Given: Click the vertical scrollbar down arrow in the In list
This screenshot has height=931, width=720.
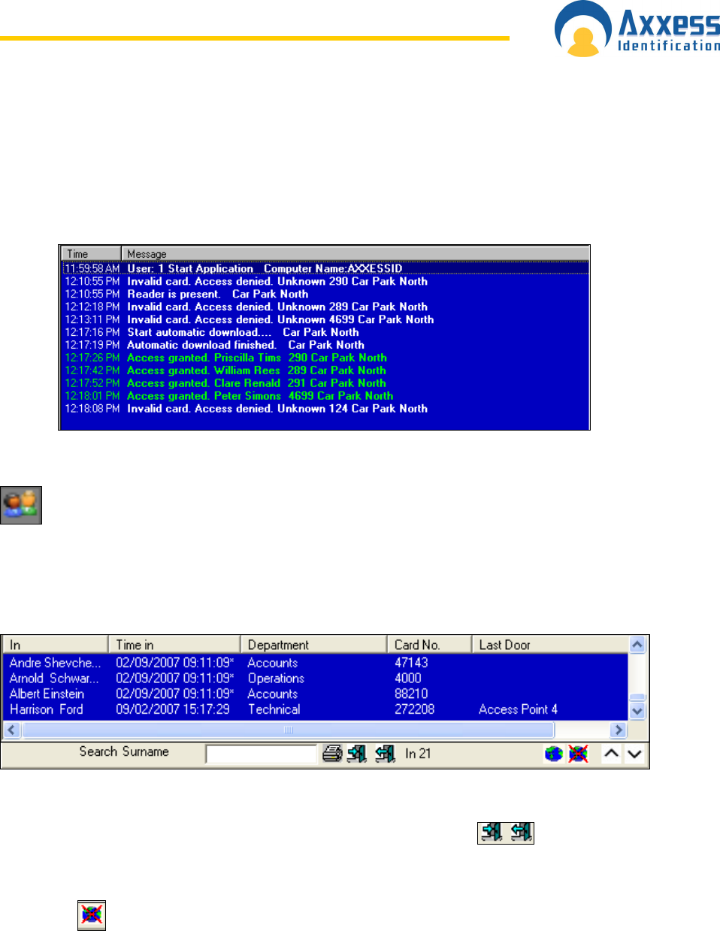Looking at the screenshot, I should 637,710.
